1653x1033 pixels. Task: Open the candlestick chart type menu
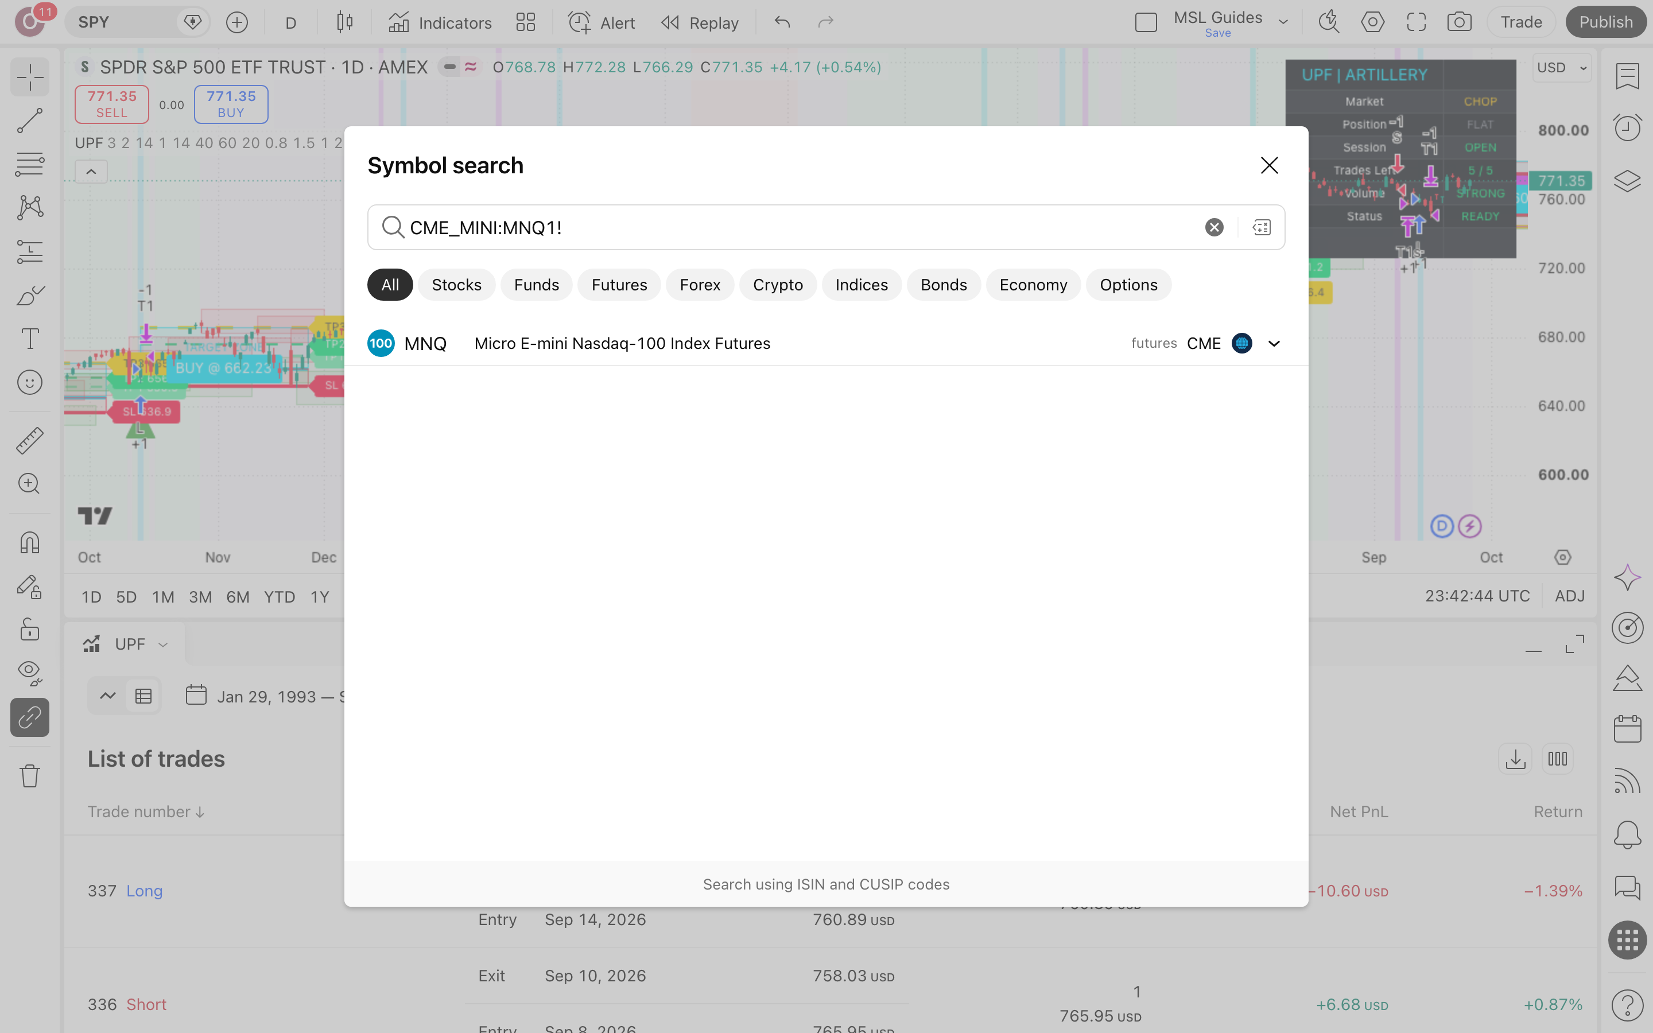click(345, 22)
